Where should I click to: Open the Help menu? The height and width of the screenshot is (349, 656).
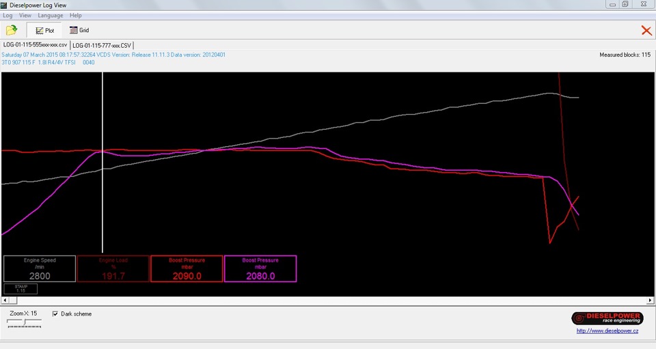coord(76,16)
